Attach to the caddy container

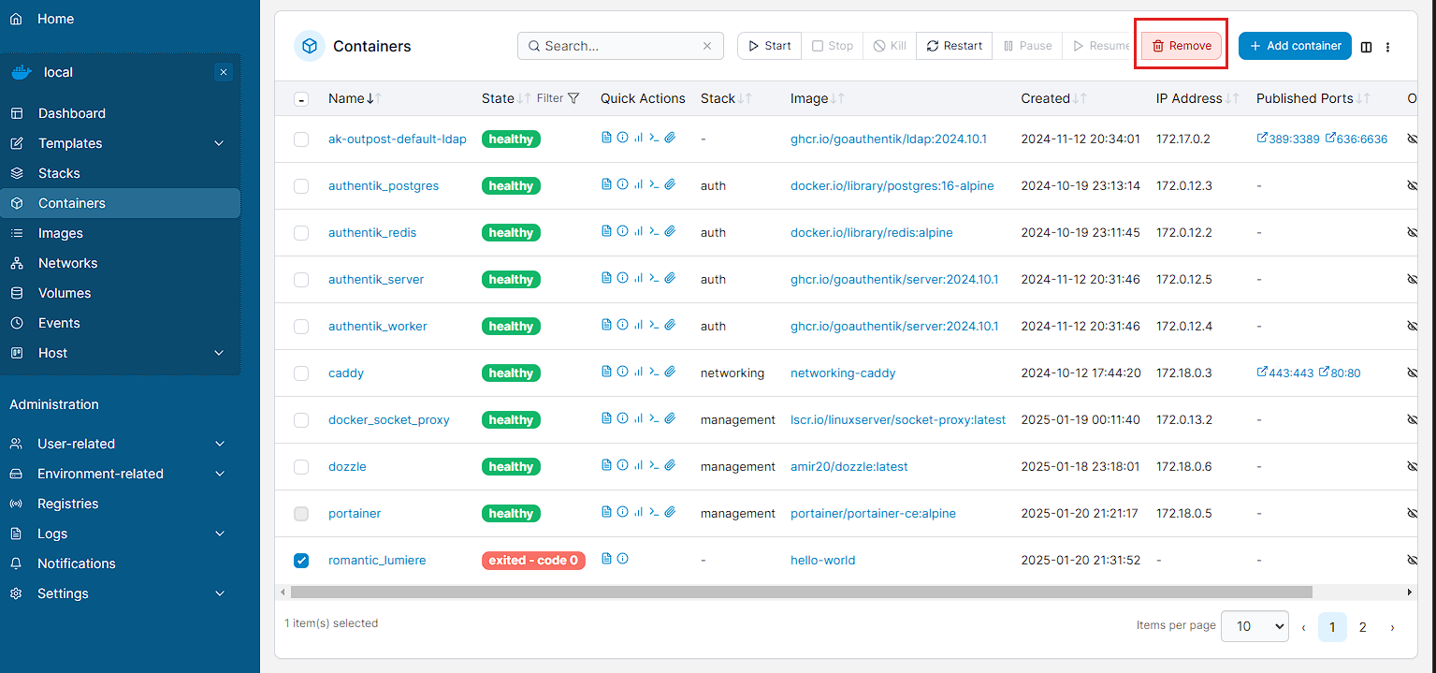point(670,372)
